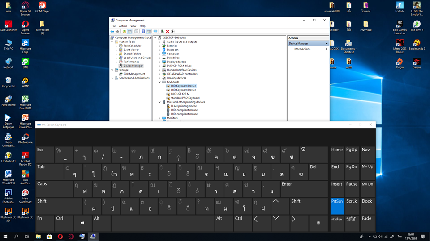Open the View menu
The image size is (430, 241).
click(x=133, y=26)
